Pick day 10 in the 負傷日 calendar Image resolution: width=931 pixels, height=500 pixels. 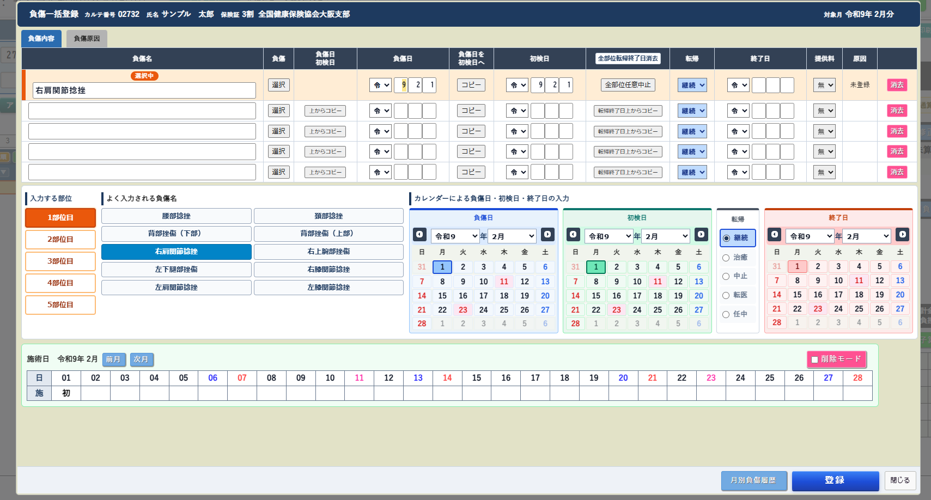click(484, 282)
